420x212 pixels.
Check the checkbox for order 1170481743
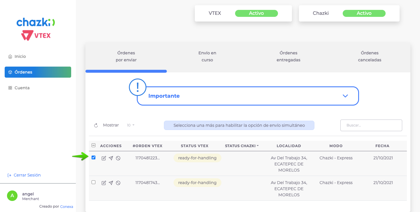click(x=93, y=182)
